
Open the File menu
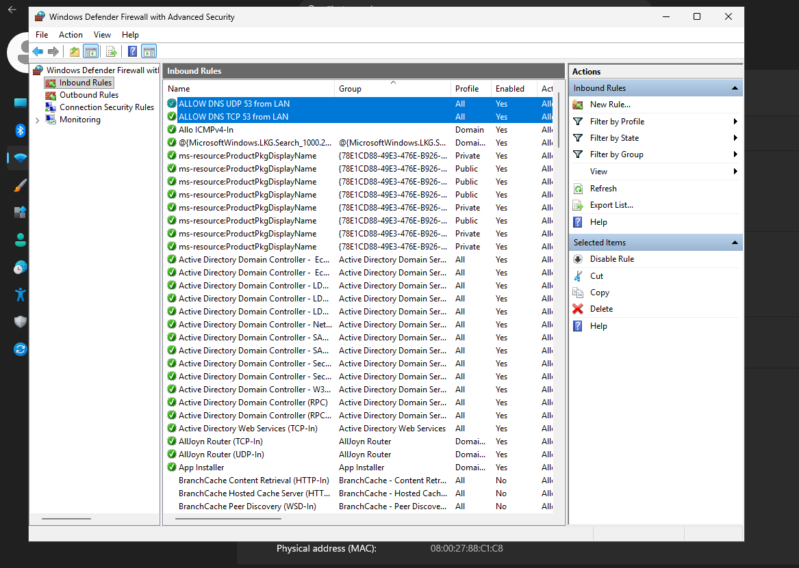[42, 35]
